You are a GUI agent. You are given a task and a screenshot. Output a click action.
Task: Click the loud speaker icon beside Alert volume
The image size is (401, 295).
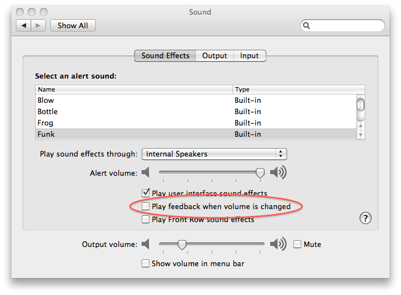point(278,172)
